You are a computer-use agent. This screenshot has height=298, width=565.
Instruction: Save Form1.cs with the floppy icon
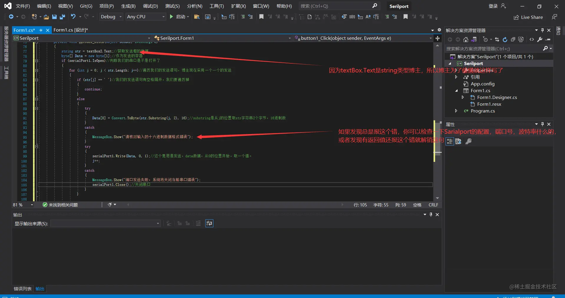click(x=54, y=17)
